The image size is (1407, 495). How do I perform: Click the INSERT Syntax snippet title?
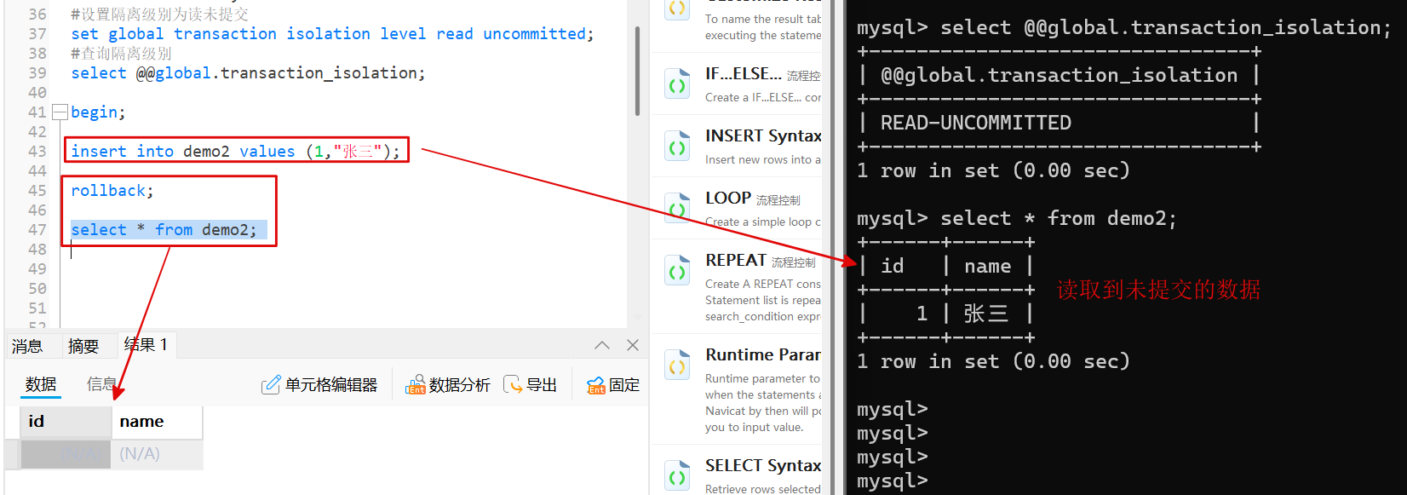763,136
